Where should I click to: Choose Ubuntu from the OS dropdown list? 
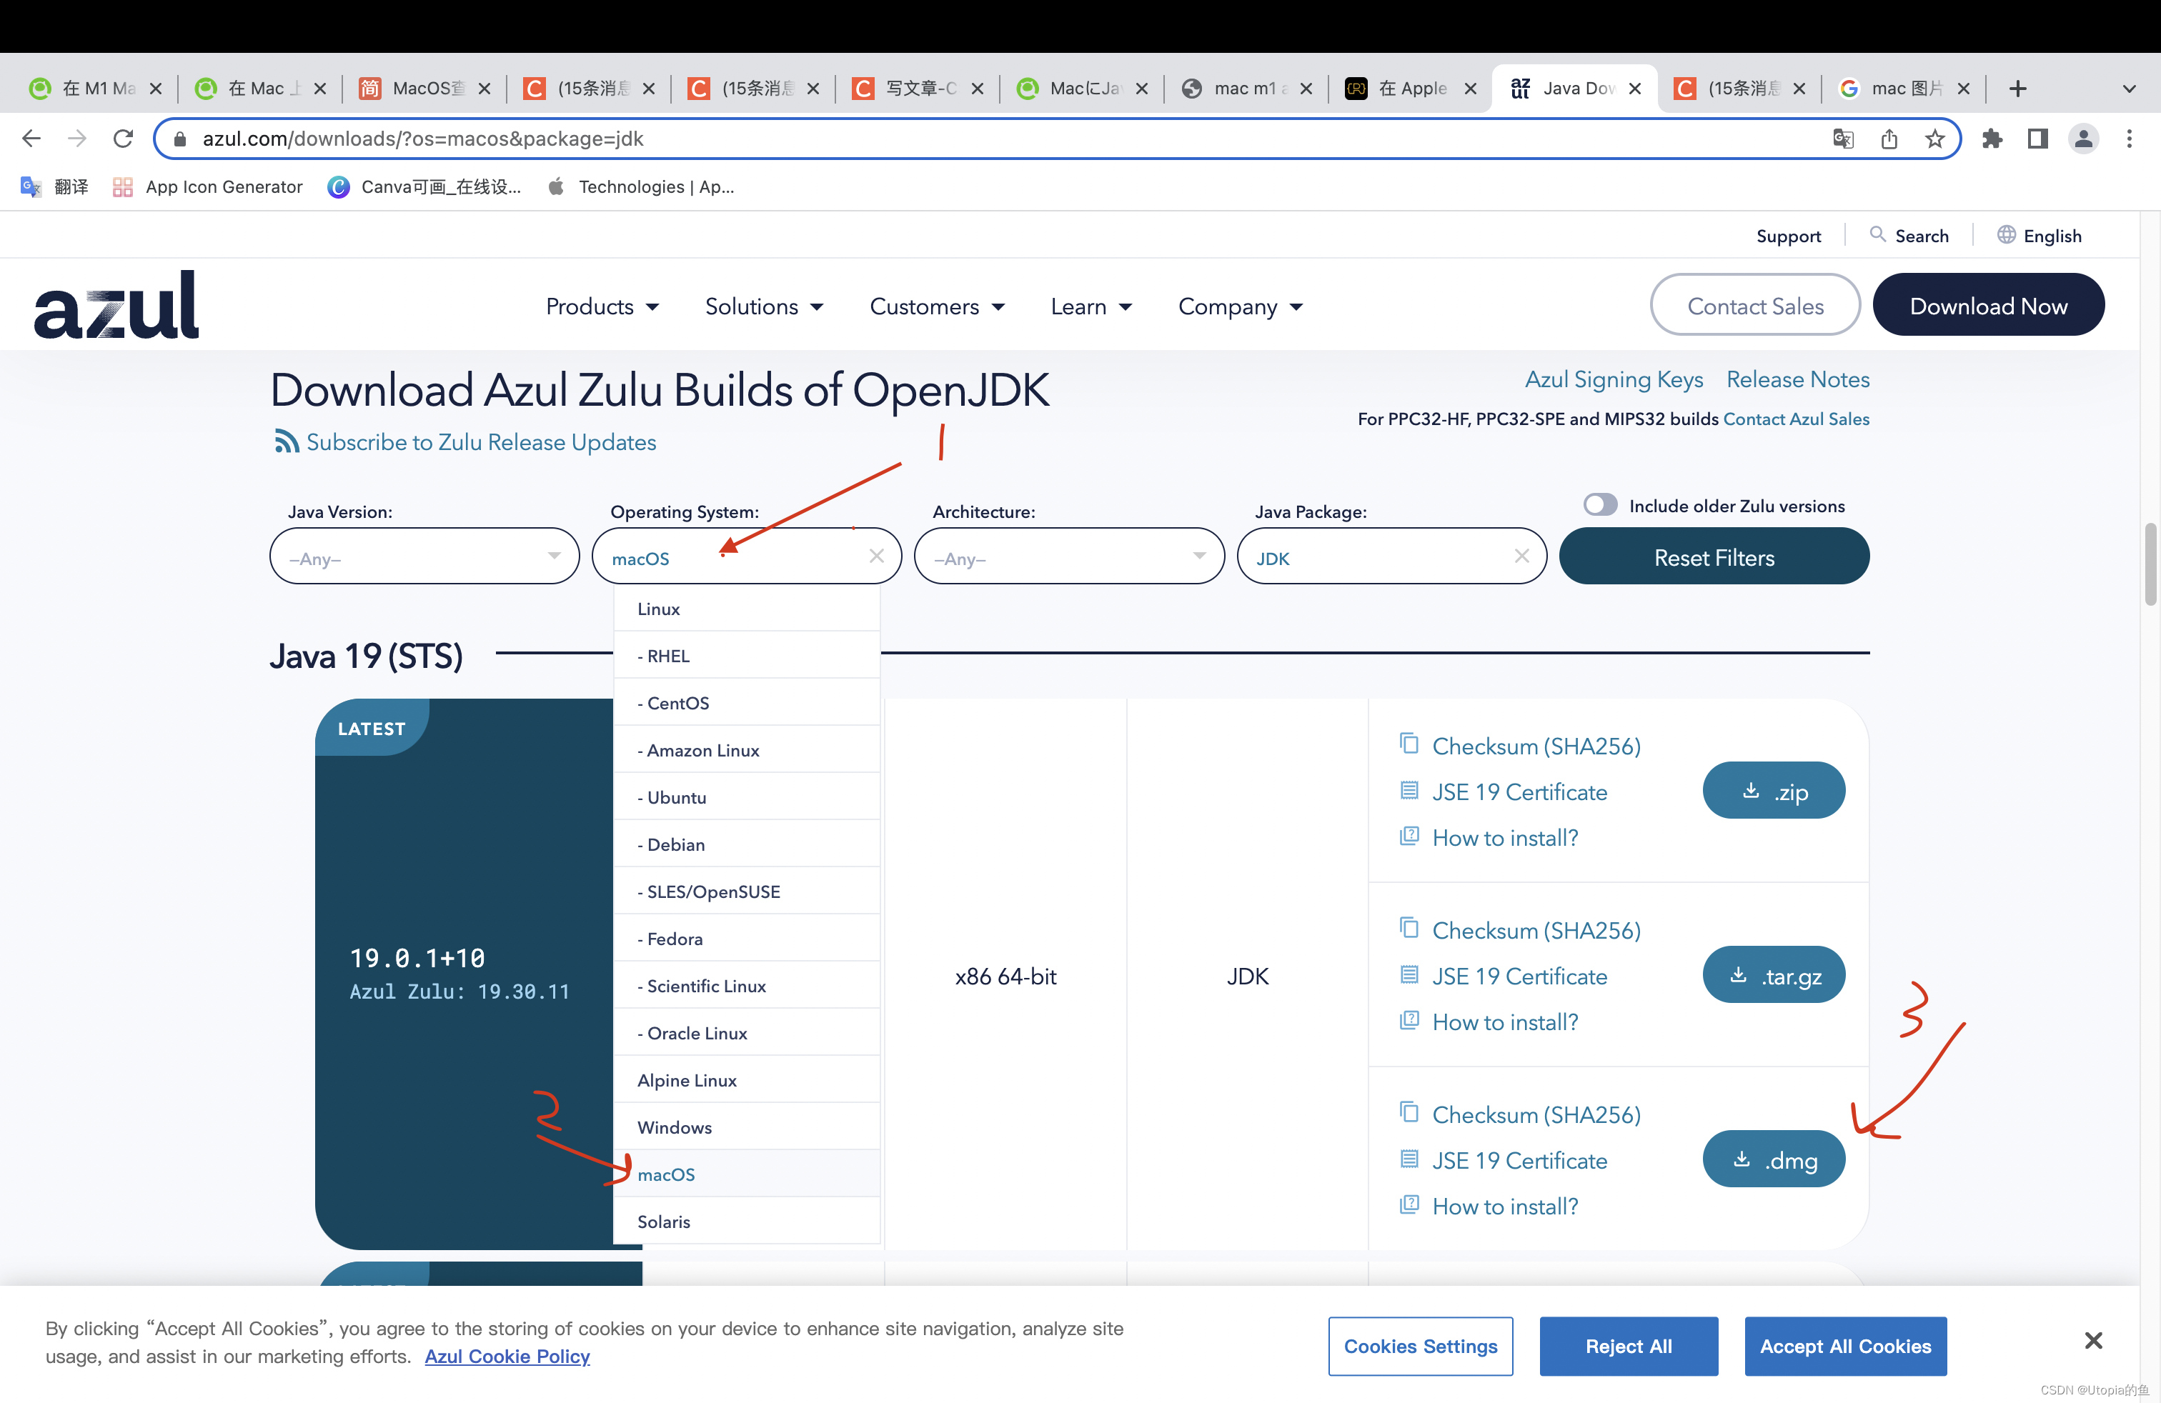677,797
